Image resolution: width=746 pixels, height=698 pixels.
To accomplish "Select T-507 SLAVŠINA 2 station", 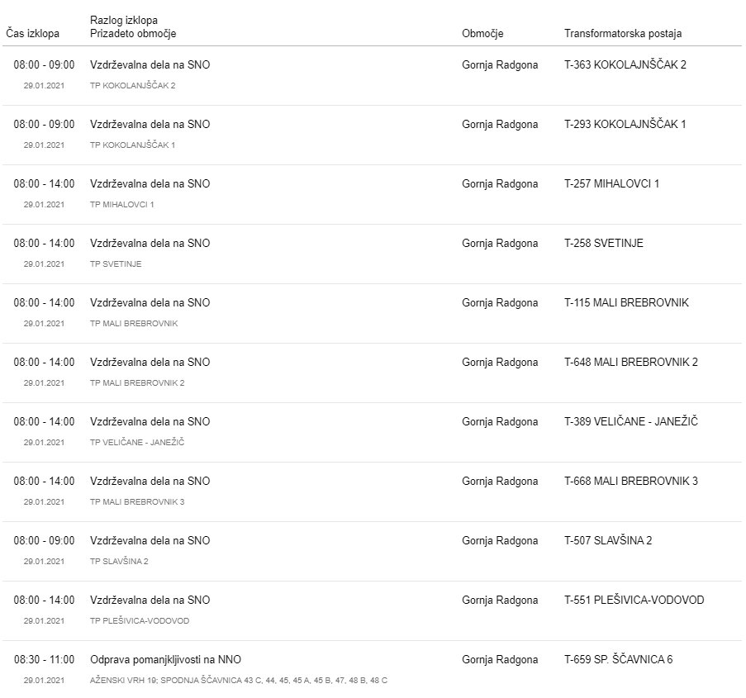I will [608, 540].
